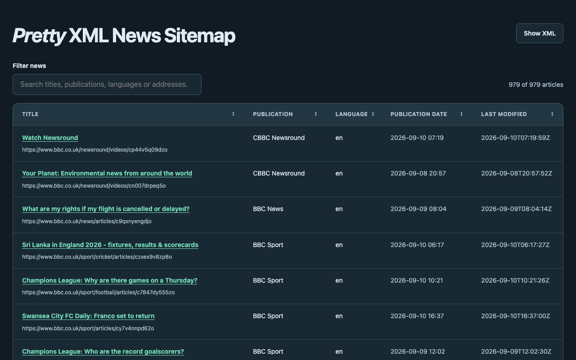Click timestamp 2026-09-09T08:04:14Z

pyautogui.click(x=517, y=209)
